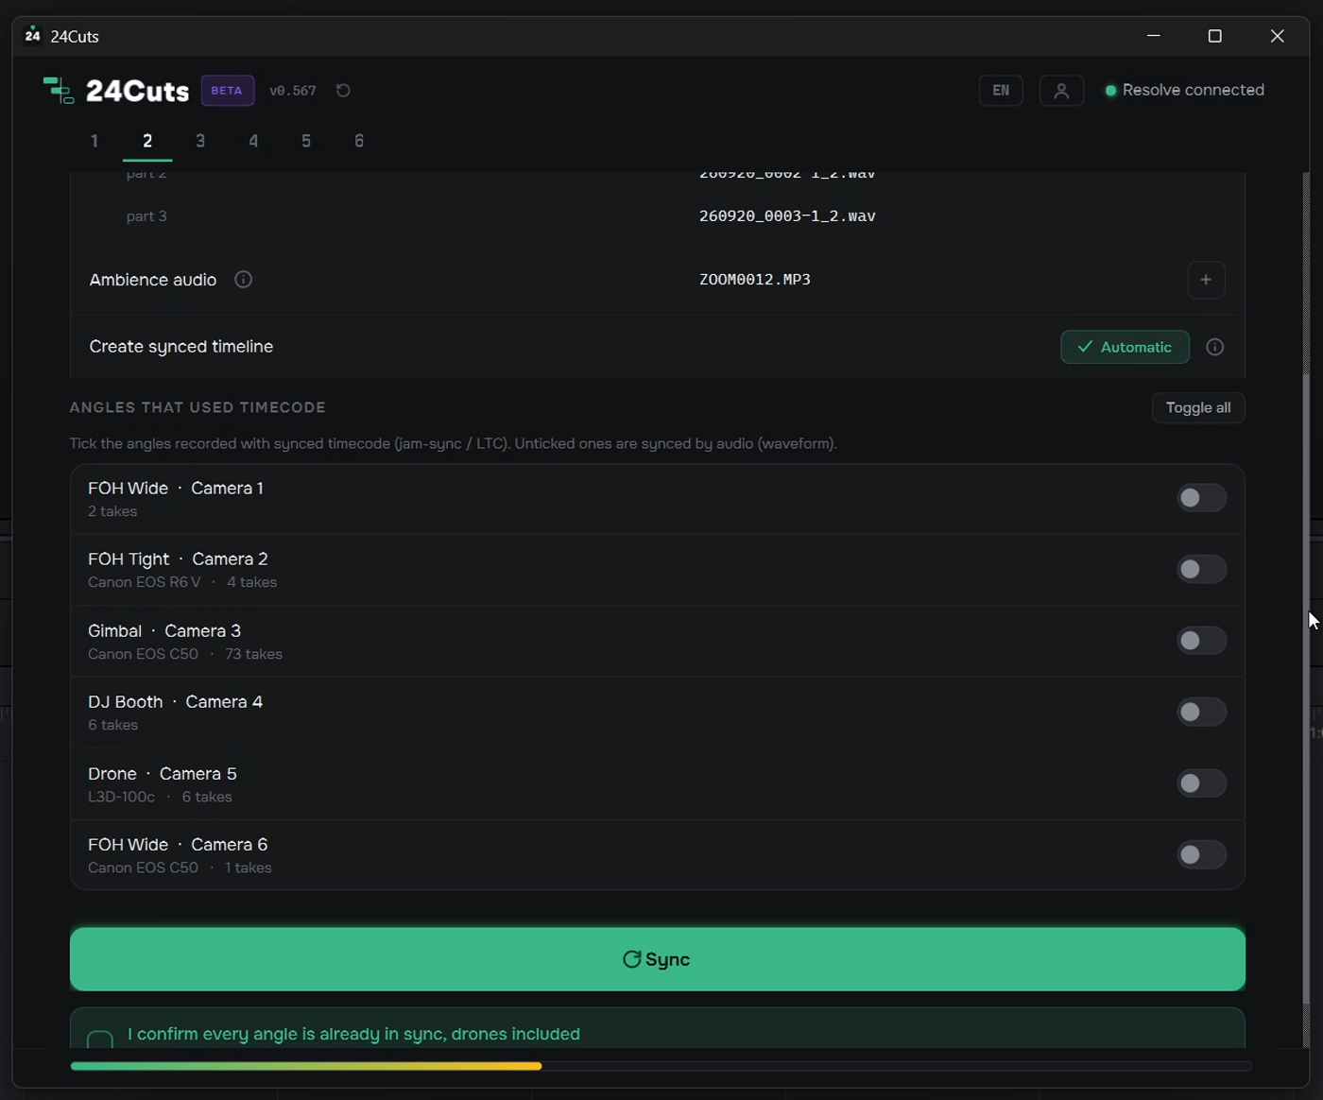Click the 24Cuts logo icon

click(x=59, y=91)
